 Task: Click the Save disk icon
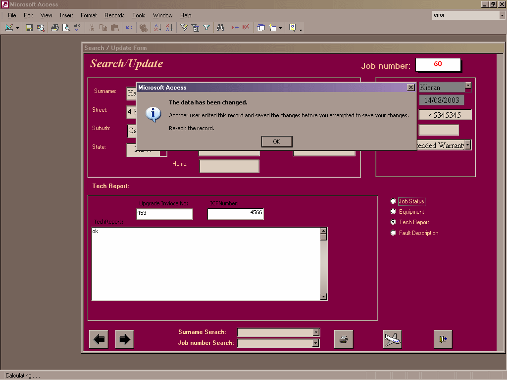click(29, 28)
